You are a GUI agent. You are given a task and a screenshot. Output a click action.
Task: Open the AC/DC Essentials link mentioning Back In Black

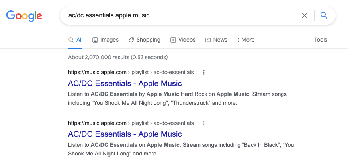pyautogui.click(x=125, y=134)
